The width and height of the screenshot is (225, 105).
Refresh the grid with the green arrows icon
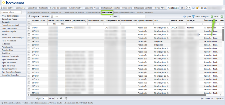[222, 17]
